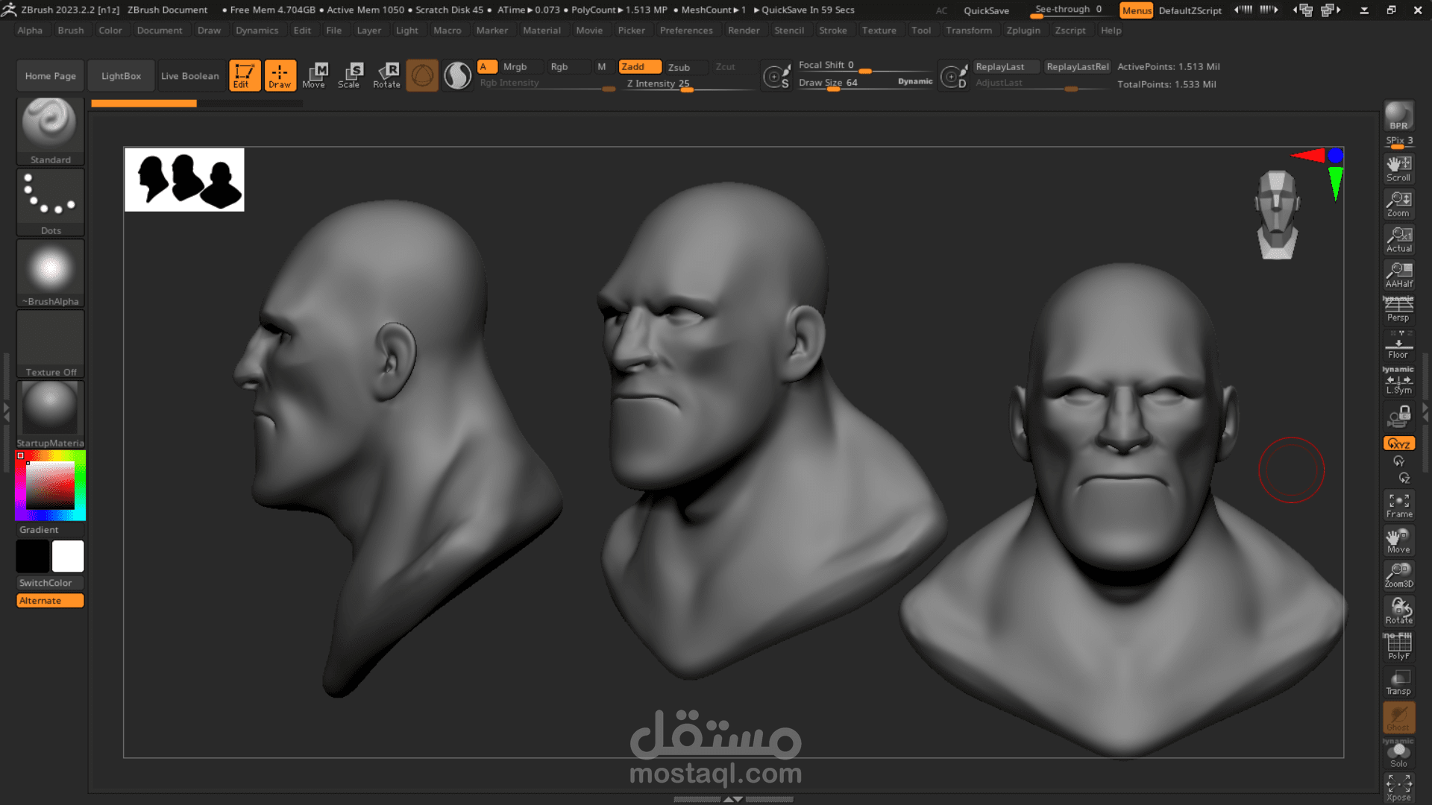Select the Move transform tool in the top toolbar

[314, 75]
